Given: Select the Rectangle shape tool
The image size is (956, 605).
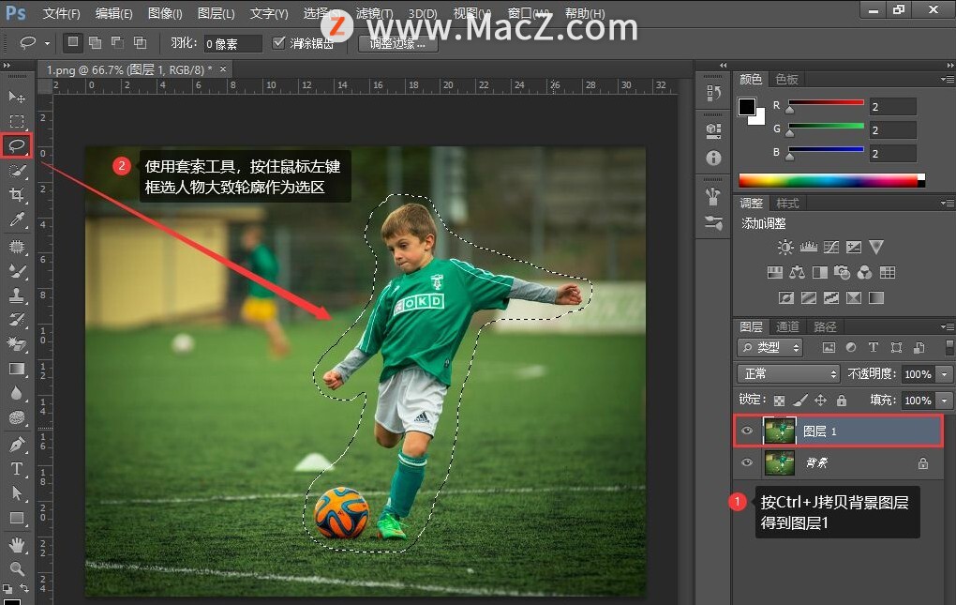Looking at the screenshot, I should 17,519.
